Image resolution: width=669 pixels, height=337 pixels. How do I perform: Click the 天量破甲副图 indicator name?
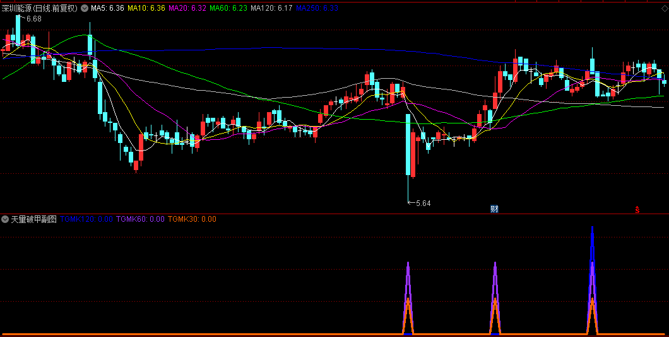[x=33, y=219]
